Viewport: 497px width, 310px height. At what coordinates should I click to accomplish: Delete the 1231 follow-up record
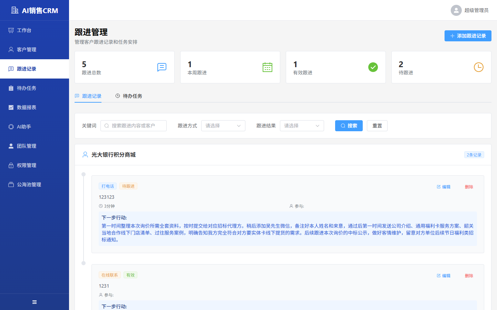(x=469, y=276)
